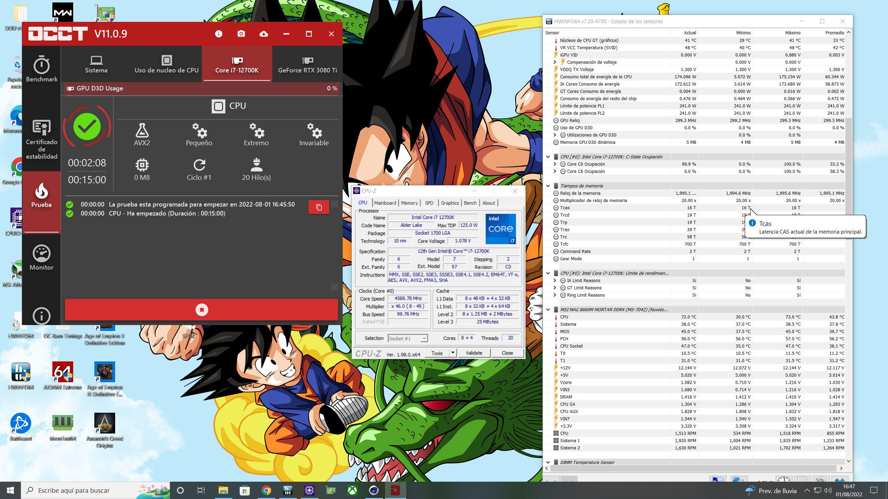Select the Core i7-12700K tab in OCCT
888x499 pixels.
[x=237, y=64]
